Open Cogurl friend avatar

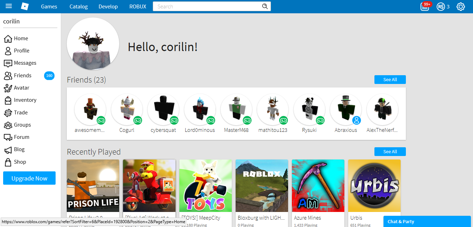(127, 109)
